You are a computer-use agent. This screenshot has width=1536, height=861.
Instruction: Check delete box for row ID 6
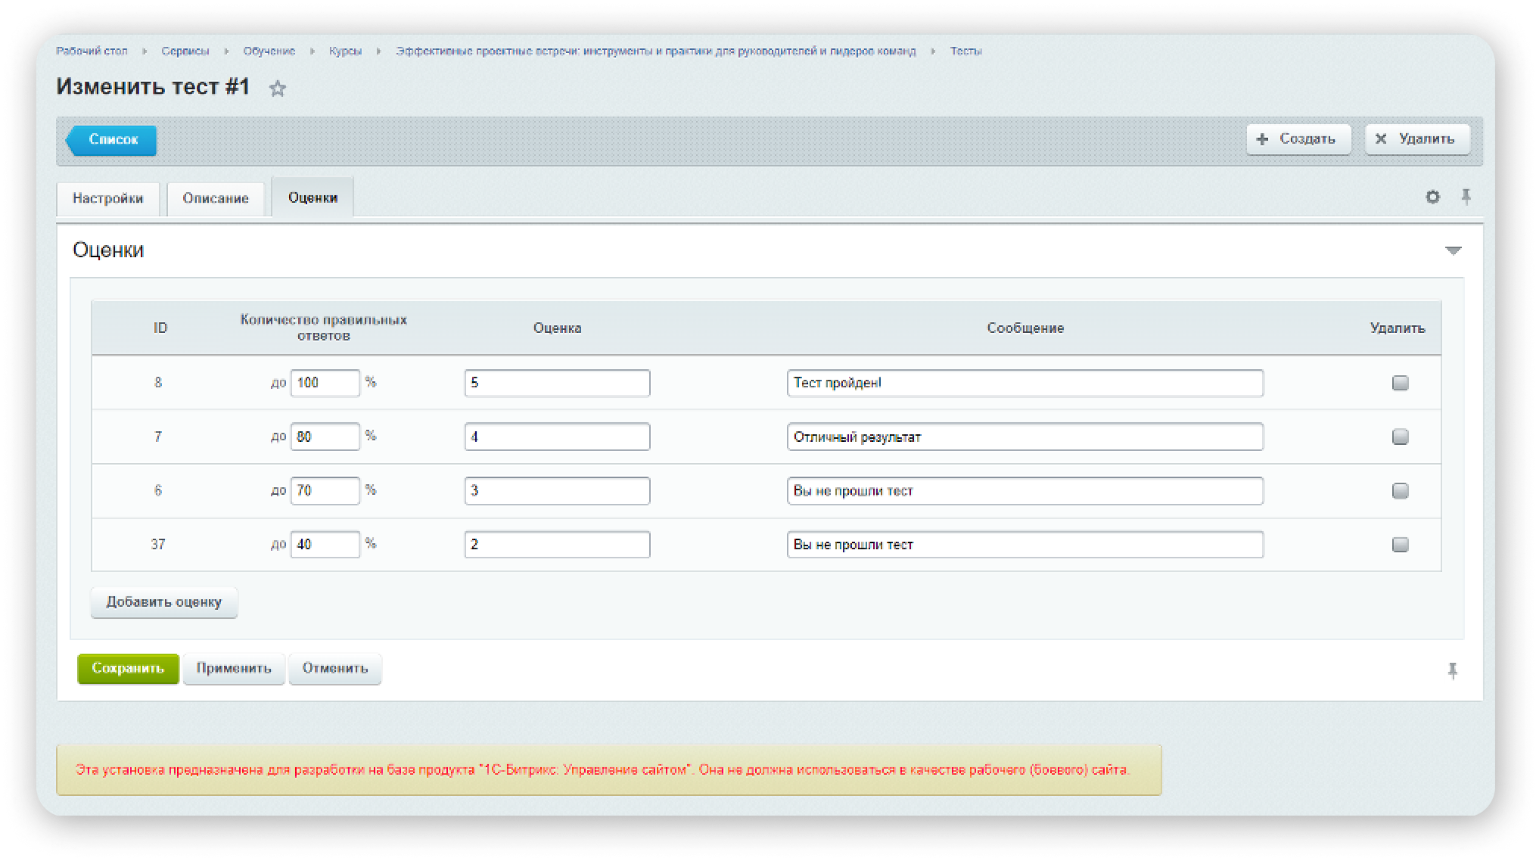[x=1400, y=491]
